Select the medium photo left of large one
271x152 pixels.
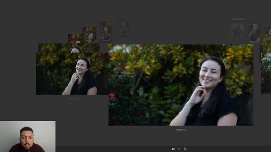click(x=72, y=74)
